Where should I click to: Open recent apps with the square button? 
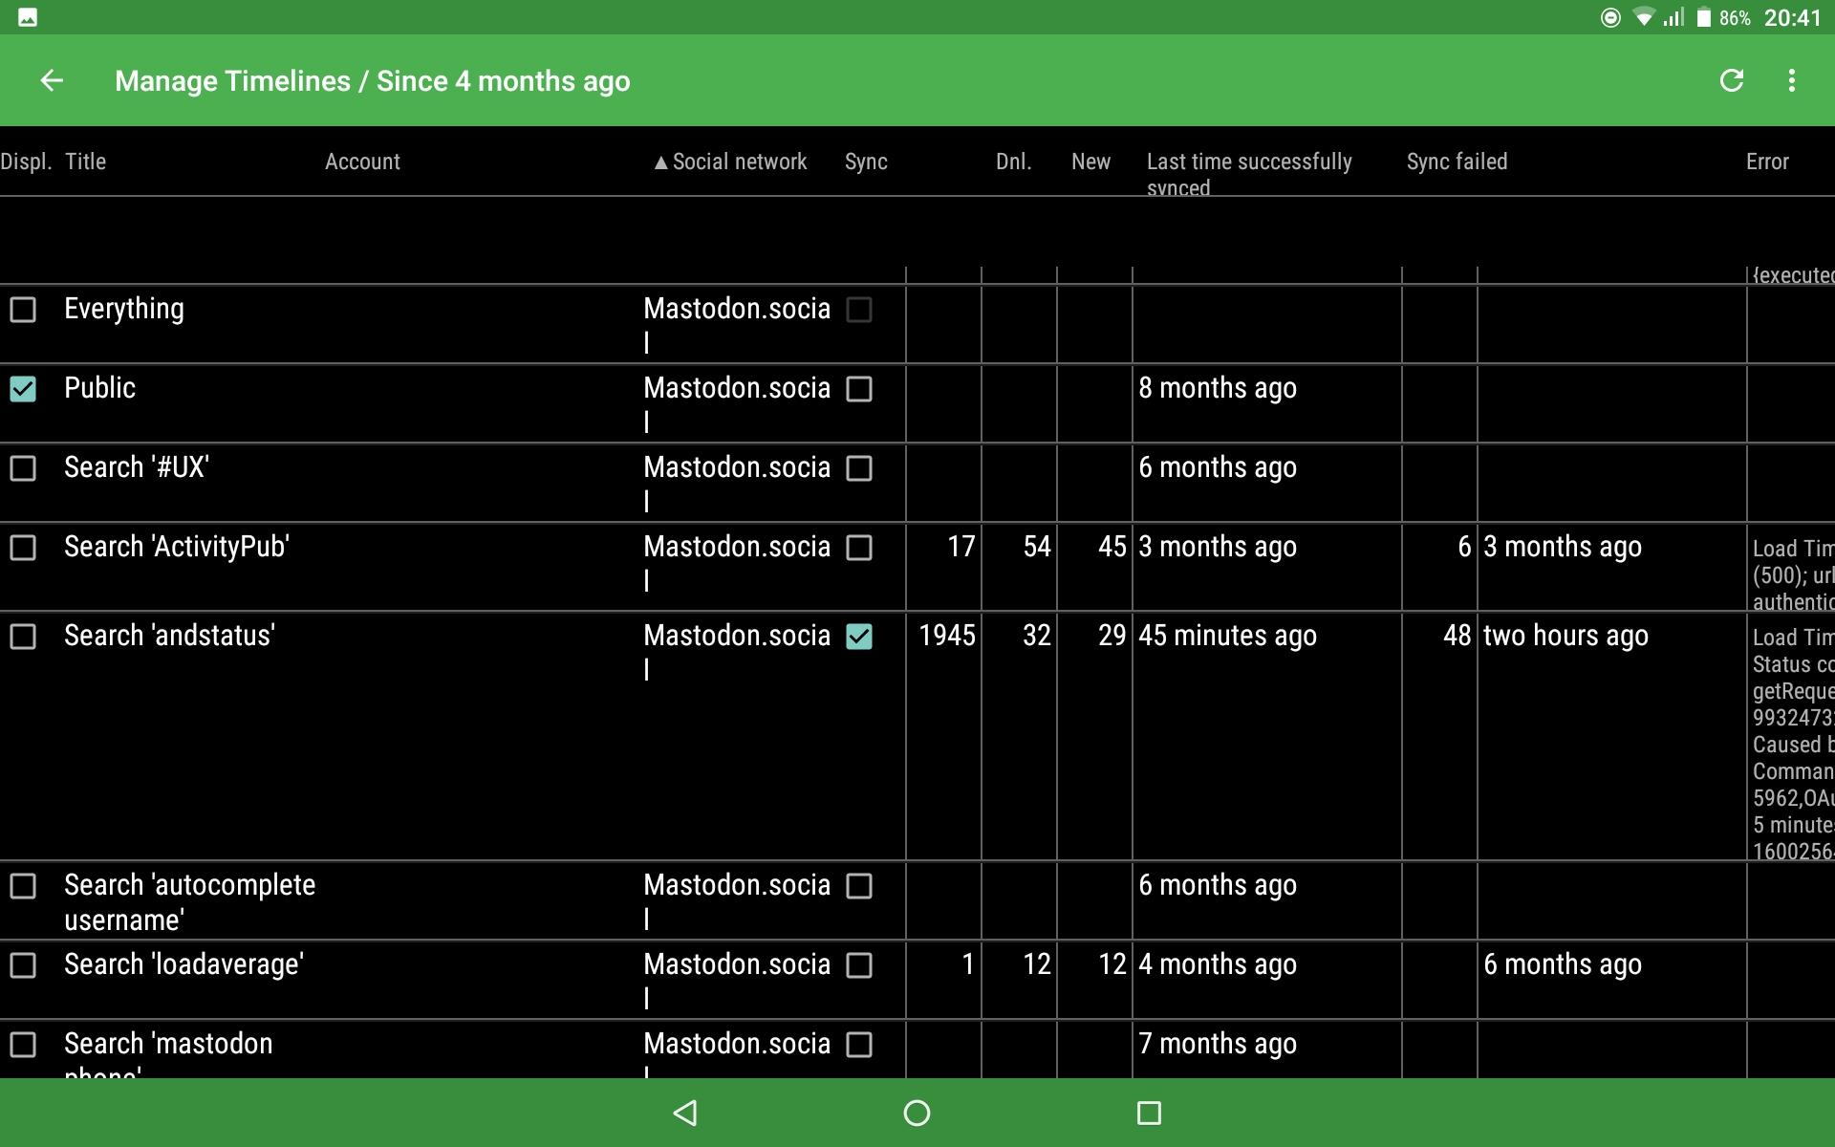pos(1149,1113)
